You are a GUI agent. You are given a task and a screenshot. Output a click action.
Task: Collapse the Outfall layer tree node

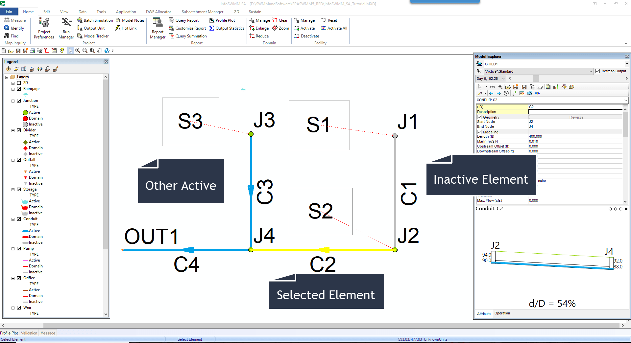coord(13,160)
